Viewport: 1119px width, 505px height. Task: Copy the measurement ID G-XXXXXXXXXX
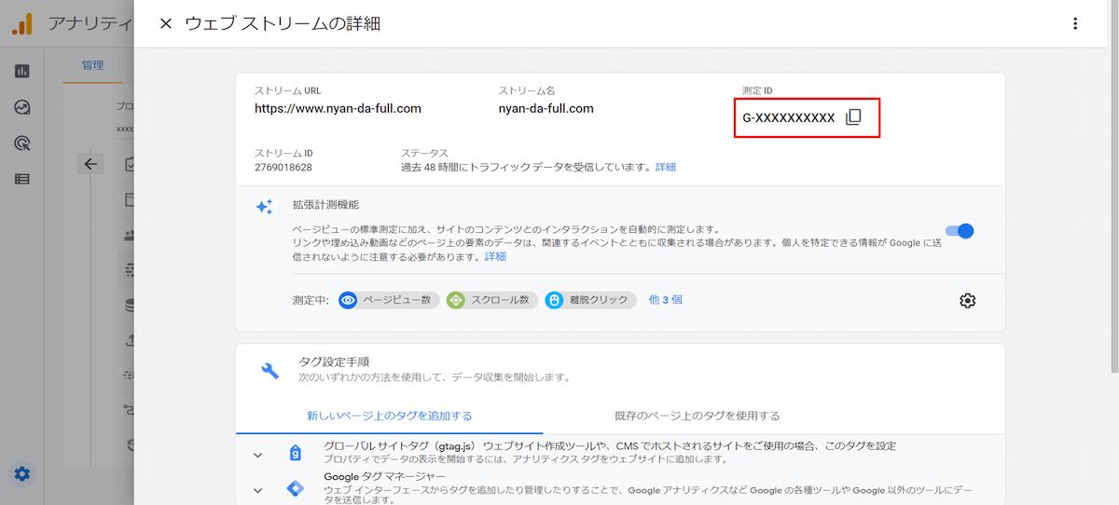pyautogui.click(x=852, y=117)
